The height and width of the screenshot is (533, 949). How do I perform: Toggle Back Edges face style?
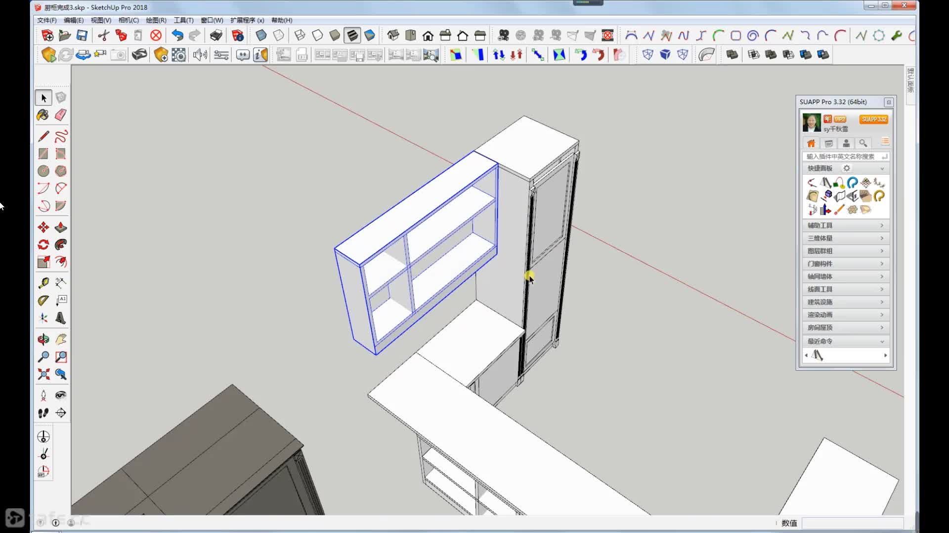(279, 35)
